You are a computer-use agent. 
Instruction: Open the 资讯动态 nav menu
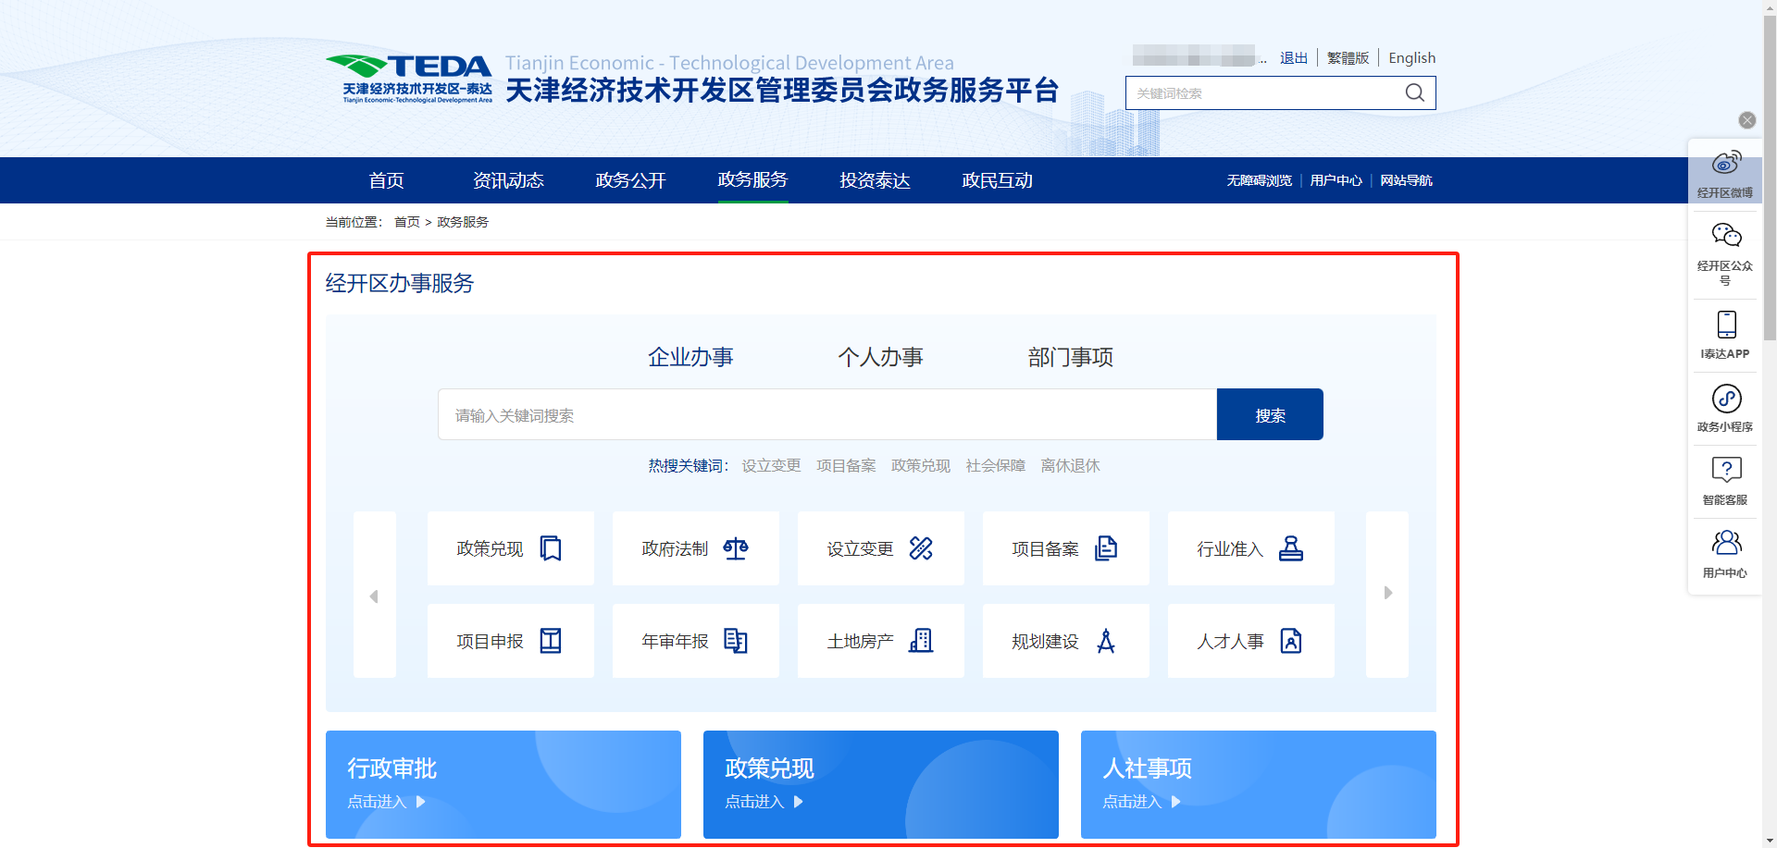coord(508,180)
